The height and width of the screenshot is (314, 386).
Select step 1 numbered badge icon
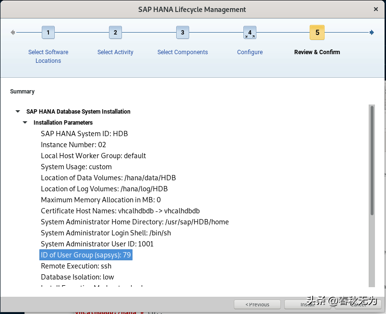pos(48,33)
